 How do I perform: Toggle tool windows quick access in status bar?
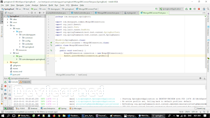coord(2,112)
